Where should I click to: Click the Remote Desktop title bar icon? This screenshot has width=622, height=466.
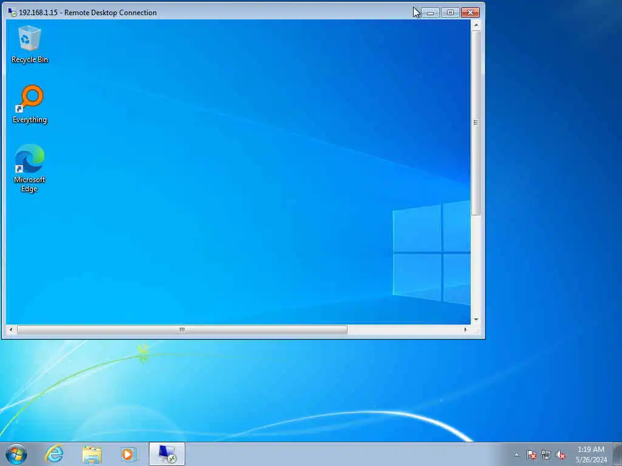click(x=12, y=12)
